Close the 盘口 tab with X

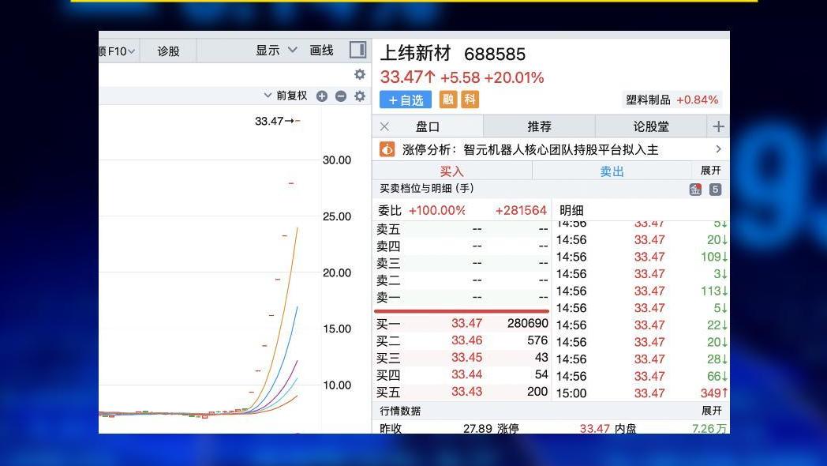[384, 126]
